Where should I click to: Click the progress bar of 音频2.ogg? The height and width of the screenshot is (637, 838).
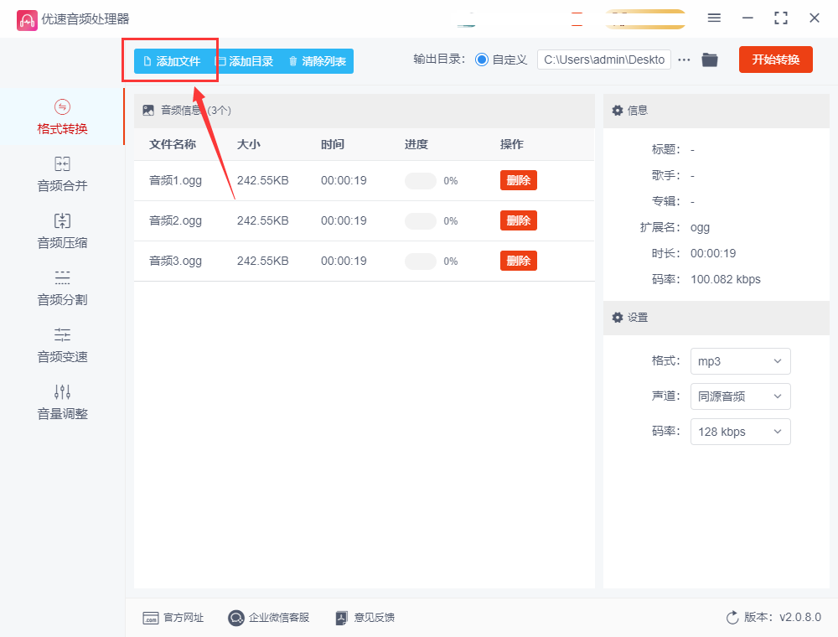[420, 220]
